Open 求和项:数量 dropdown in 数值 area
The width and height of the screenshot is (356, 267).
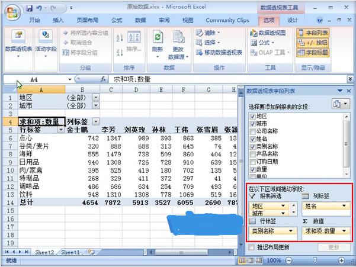coord(344,231)
